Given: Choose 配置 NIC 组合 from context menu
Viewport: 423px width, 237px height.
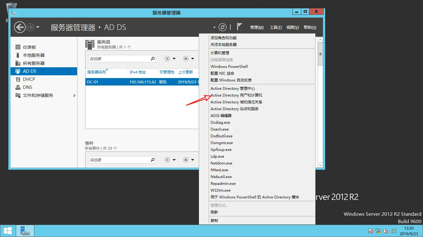Looking at the screenshot, I should pos(257,73).
